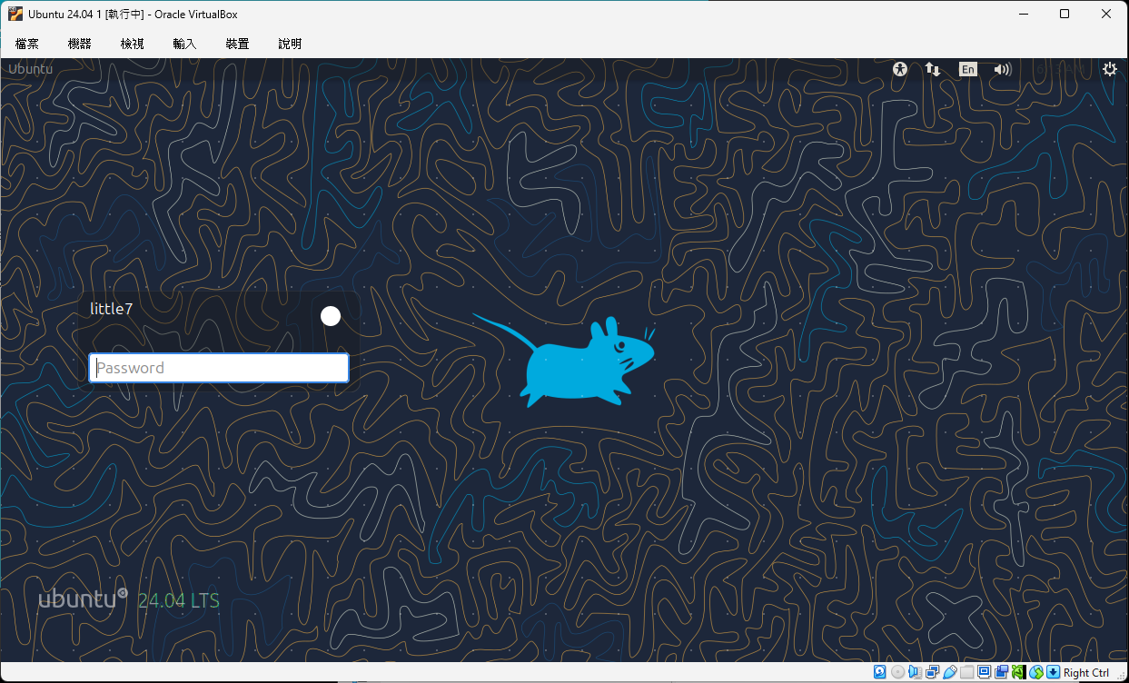Image resolution: width=1129 pixels, height=683 pixels.
Task: Open the En keyboard layout indicator
Action: point(968,69)
